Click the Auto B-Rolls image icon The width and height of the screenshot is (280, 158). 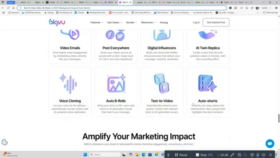[x=116, y=84]
